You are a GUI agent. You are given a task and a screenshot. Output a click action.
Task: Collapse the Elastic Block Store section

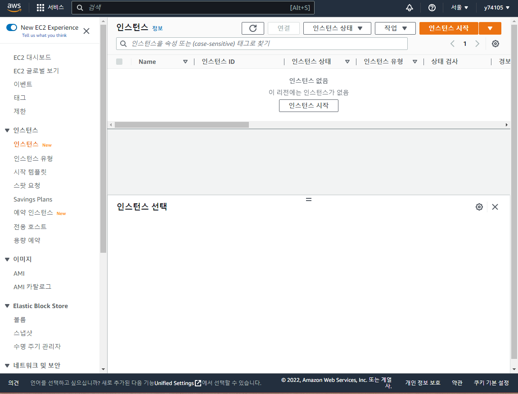click(7, 306)
